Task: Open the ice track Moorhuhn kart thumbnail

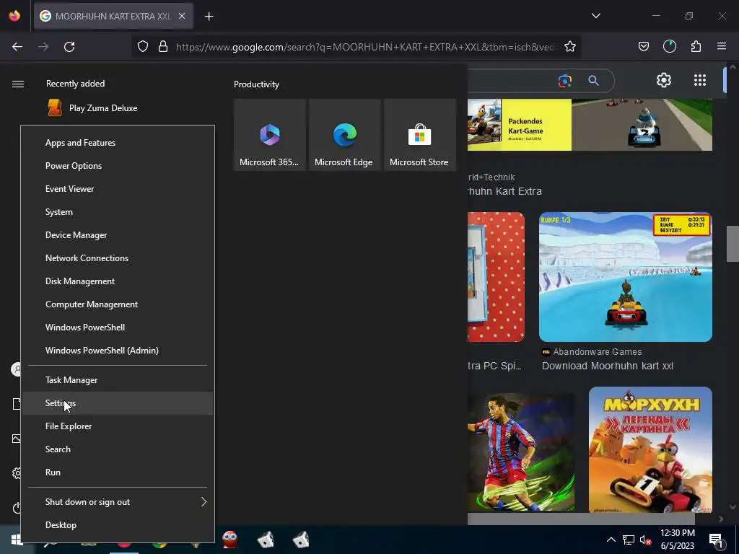Action: [x=626, y=277]
